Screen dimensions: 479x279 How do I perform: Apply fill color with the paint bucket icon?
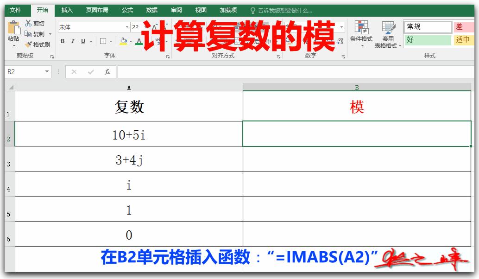pyautogui.click(x=123, y=41)
